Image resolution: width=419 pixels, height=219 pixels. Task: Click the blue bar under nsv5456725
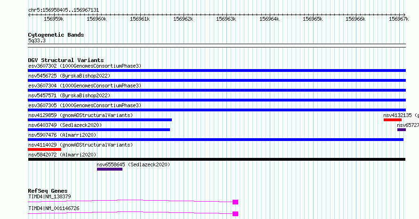point(217,80)
